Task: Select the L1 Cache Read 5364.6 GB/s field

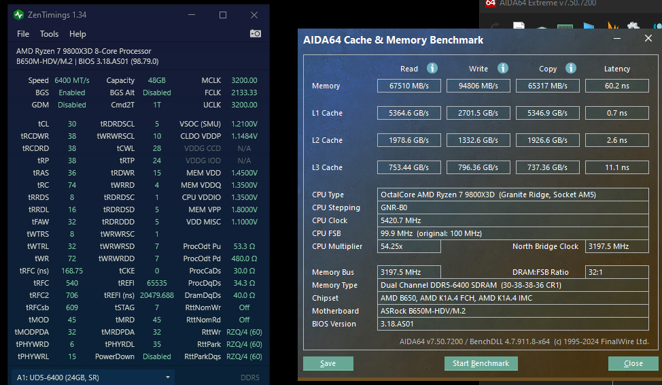Action: coord(409,113)
